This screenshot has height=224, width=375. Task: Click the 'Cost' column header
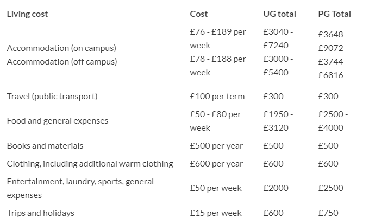click(x=199, y=14)
